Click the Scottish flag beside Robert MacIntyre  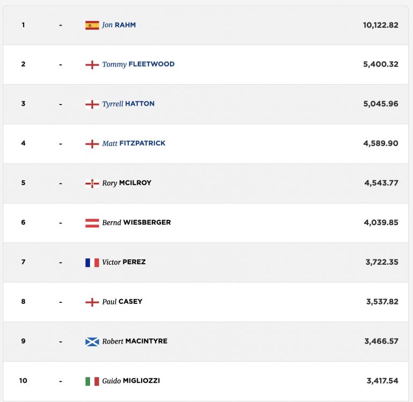tap(92, 342)
